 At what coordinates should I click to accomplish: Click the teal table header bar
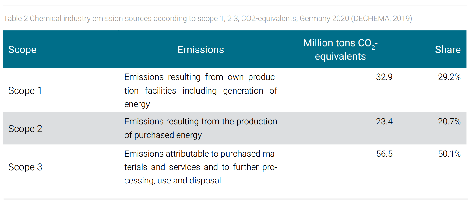(x=234, y=49)
